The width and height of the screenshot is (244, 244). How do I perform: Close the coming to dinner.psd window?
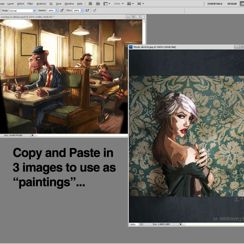coord(140,17)
